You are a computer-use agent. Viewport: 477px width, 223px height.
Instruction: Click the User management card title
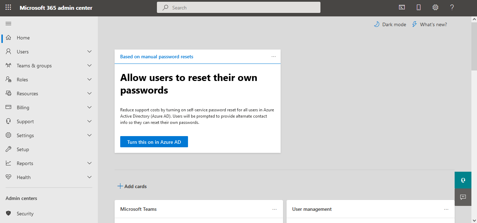click(x=312, y=209)
